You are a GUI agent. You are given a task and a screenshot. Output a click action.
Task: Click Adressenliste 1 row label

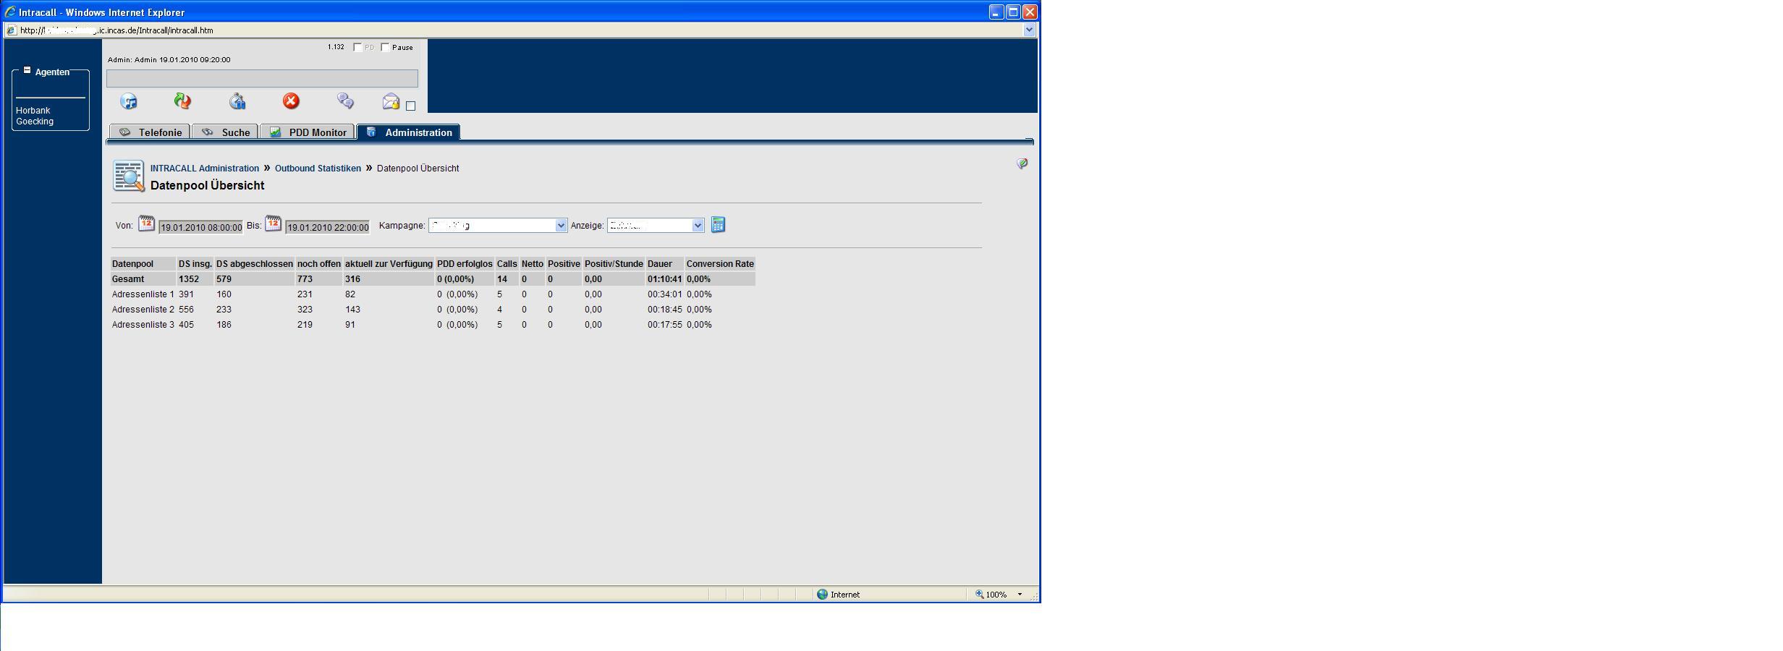point(143,294)
